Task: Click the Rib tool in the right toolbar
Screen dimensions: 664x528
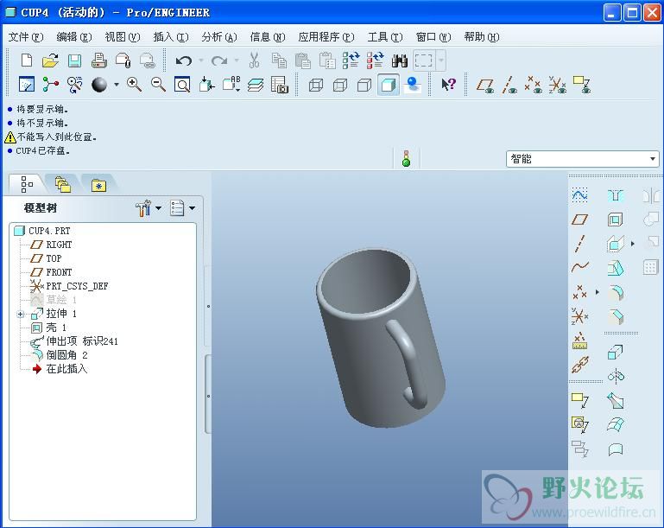Action: pos(616,243)
